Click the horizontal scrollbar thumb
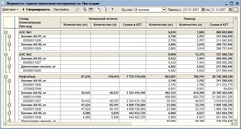241x129 pixels. 69,124
